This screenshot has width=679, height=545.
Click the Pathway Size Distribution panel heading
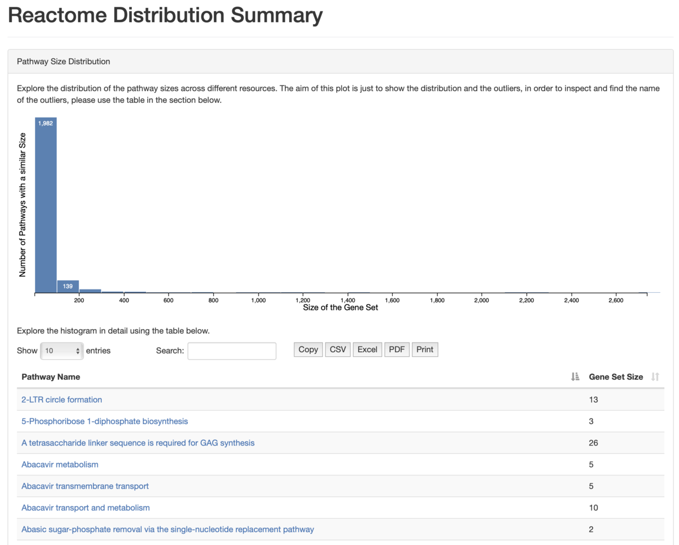tap(63, 61)
